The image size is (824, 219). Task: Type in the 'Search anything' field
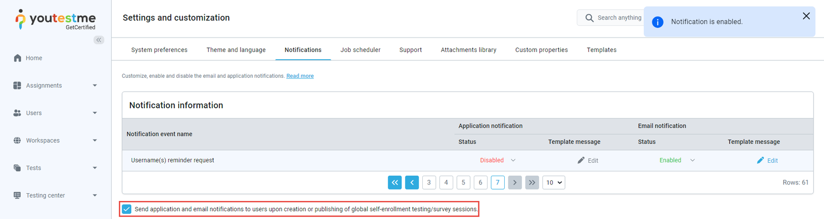click(x=619, y=18)
